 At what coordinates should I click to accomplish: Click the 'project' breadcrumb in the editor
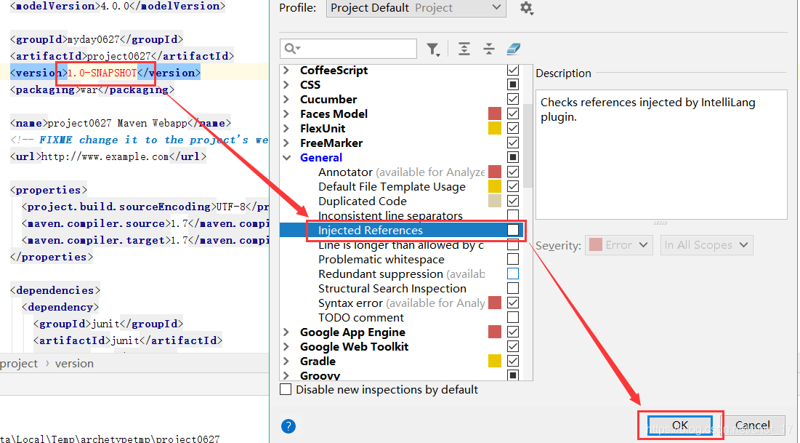pos(19,364)
